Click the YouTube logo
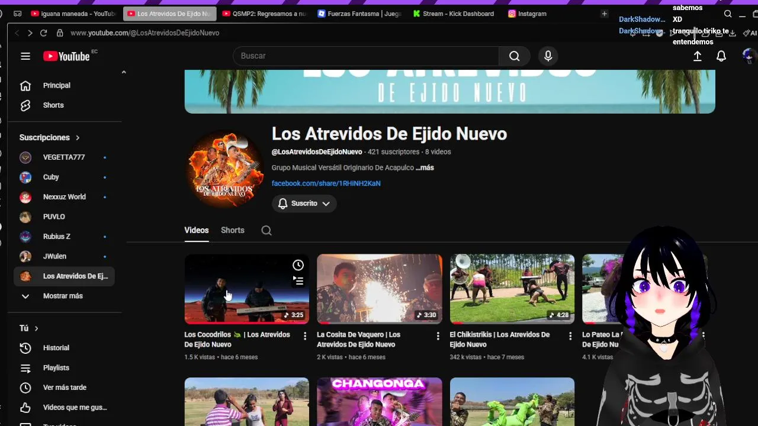This screenshot has height=426, width=758. point(66,56)
